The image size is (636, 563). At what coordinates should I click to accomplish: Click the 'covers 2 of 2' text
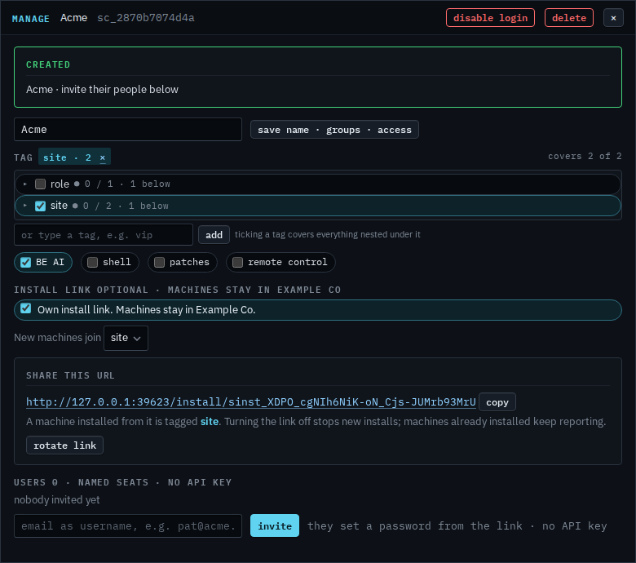coord(585,157)
